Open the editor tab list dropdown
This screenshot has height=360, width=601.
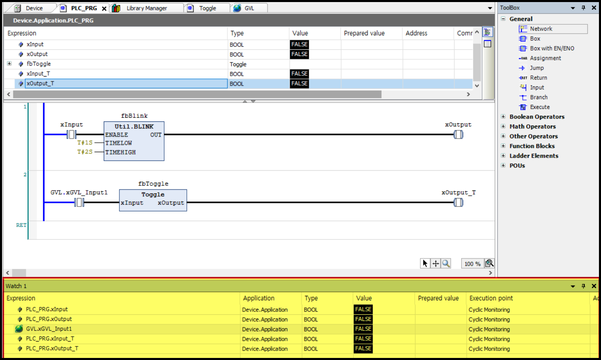pyautogui.click(x=490, y=8)
